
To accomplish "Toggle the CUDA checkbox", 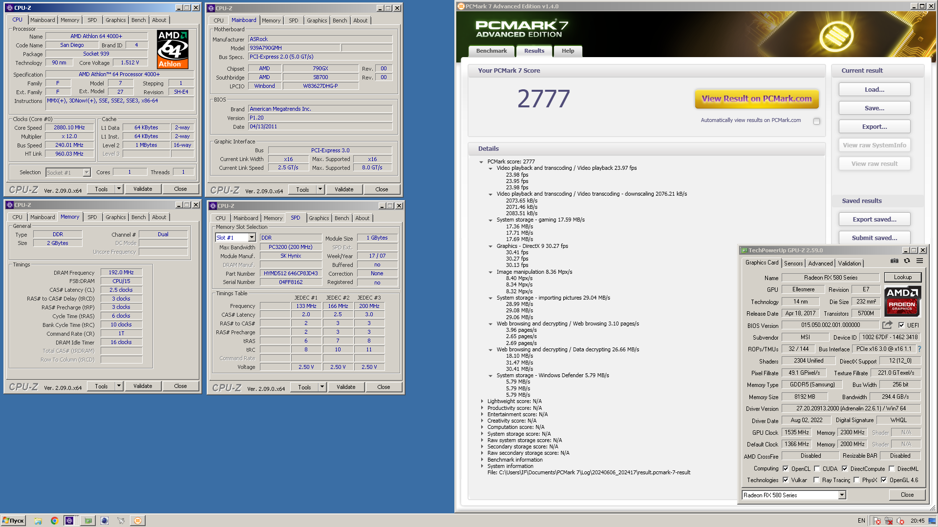I will coord(817,469).
